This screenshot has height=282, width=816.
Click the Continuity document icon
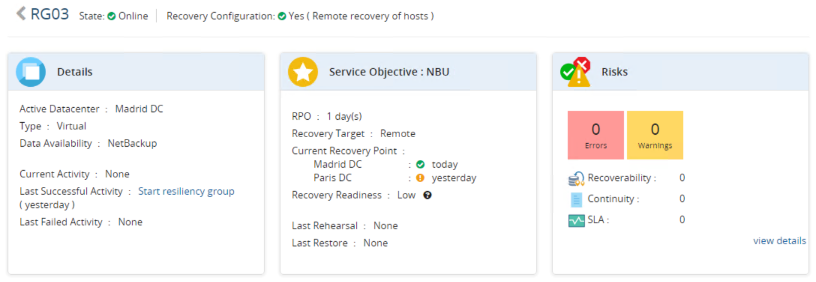click(576, 199)
